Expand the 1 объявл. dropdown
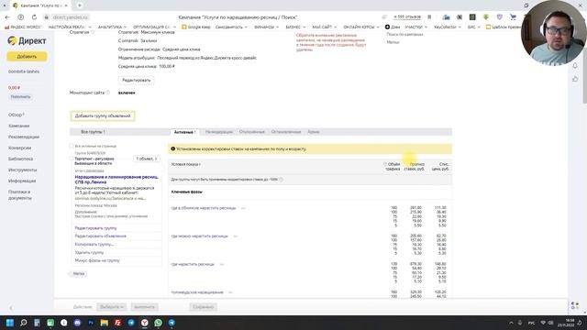The image size is (587, 330). click(x=147, y=159)
